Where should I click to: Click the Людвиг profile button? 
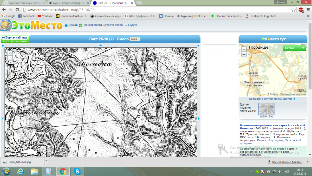(281, 2)
